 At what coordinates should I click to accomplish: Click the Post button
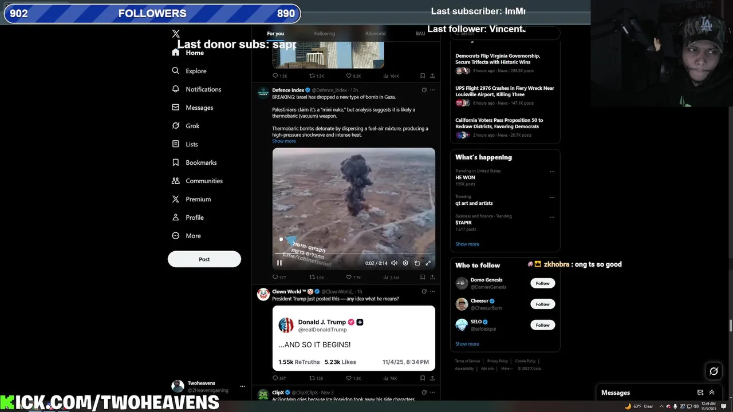pos(204,259)
